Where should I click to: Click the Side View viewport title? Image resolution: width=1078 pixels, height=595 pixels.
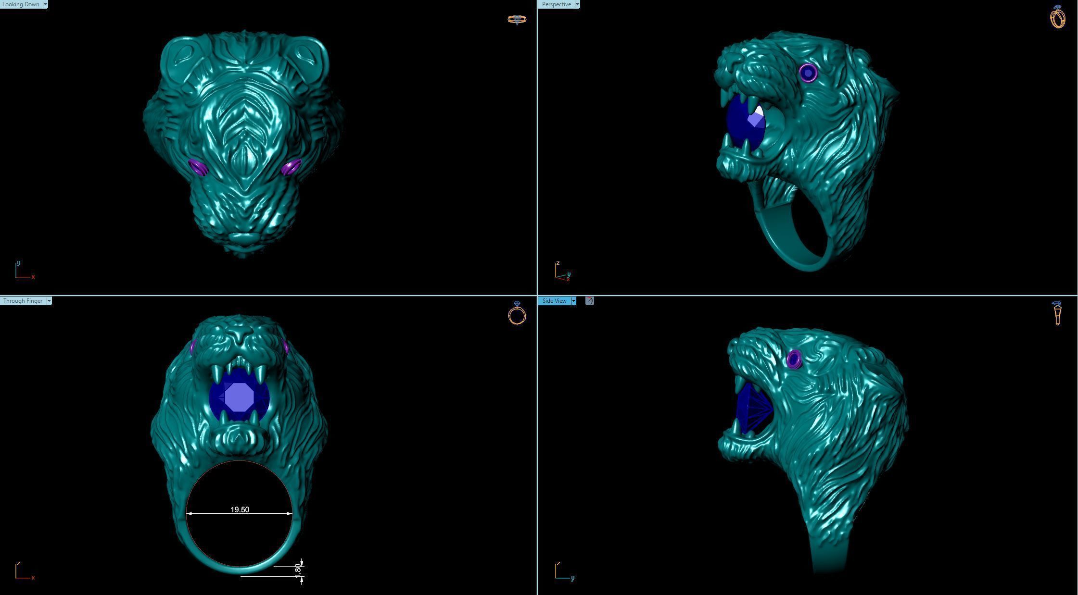point(554,301)
